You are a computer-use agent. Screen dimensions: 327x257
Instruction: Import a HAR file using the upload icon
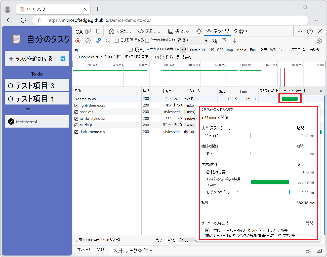224,41
